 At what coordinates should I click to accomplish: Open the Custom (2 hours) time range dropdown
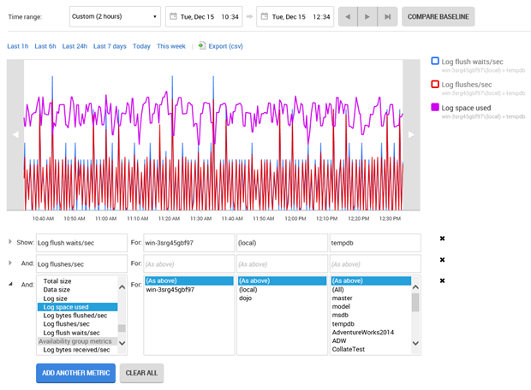coord(115,16)
